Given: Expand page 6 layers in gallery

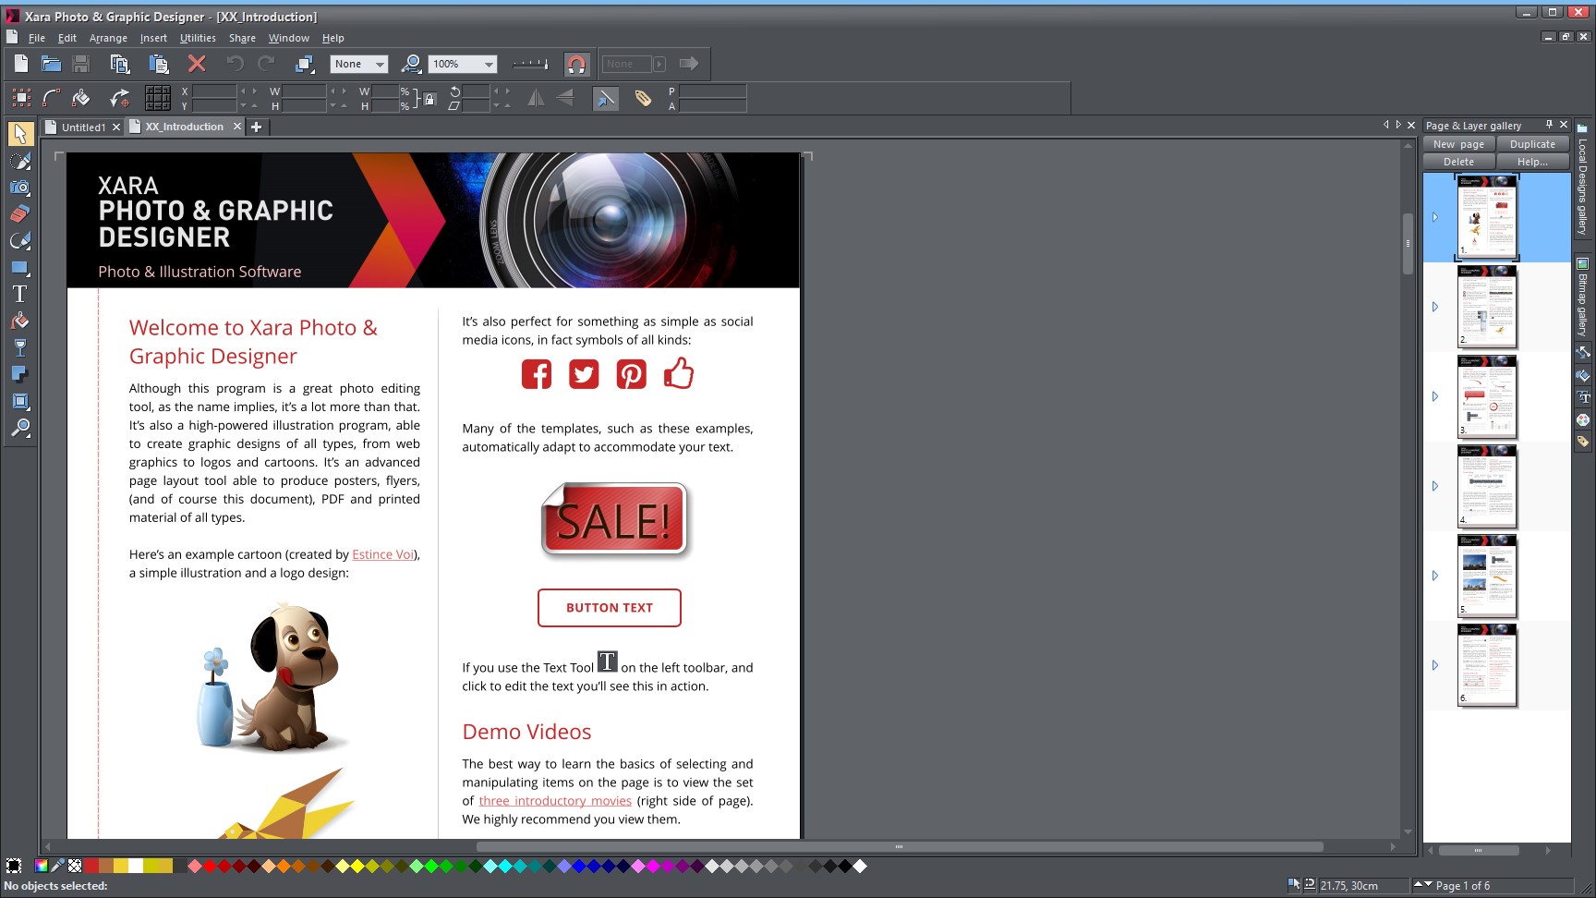Looking at the screenshot, I should coord(1434,665).
